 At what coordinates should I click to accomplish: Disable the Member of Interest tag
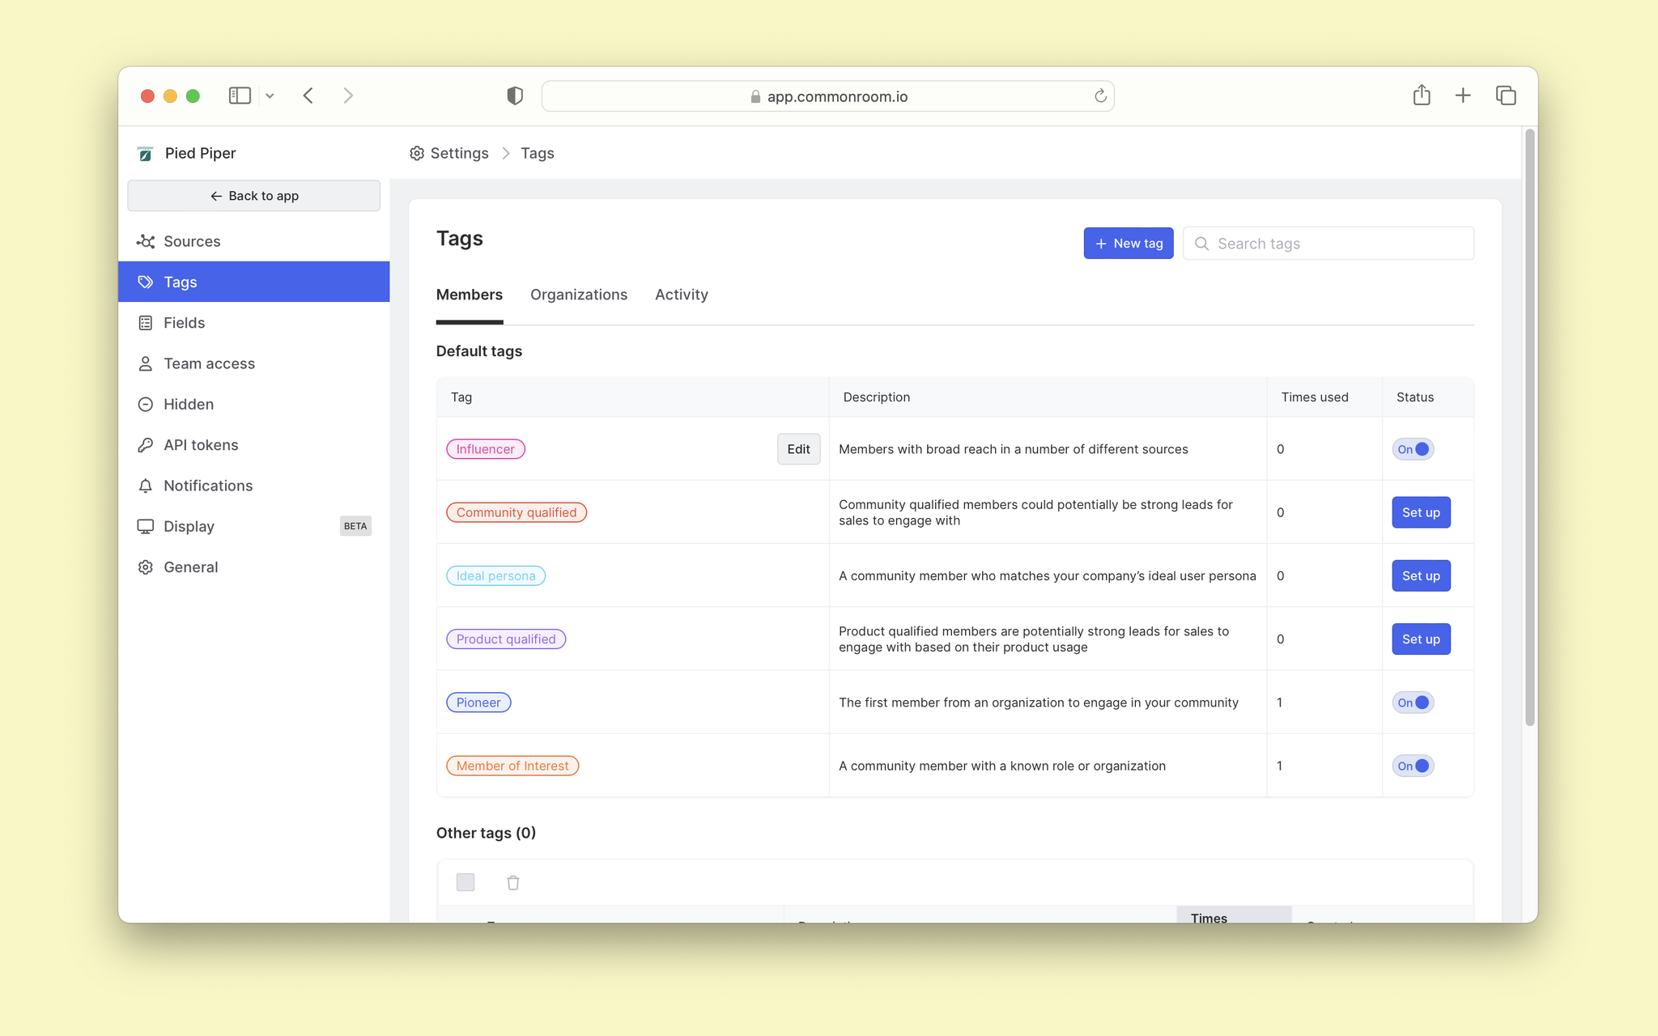1414,765
